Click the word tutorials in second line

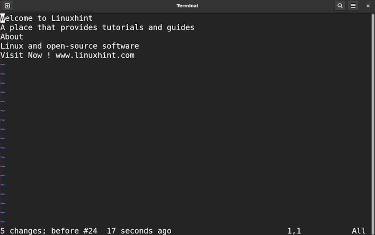[123, 28]
